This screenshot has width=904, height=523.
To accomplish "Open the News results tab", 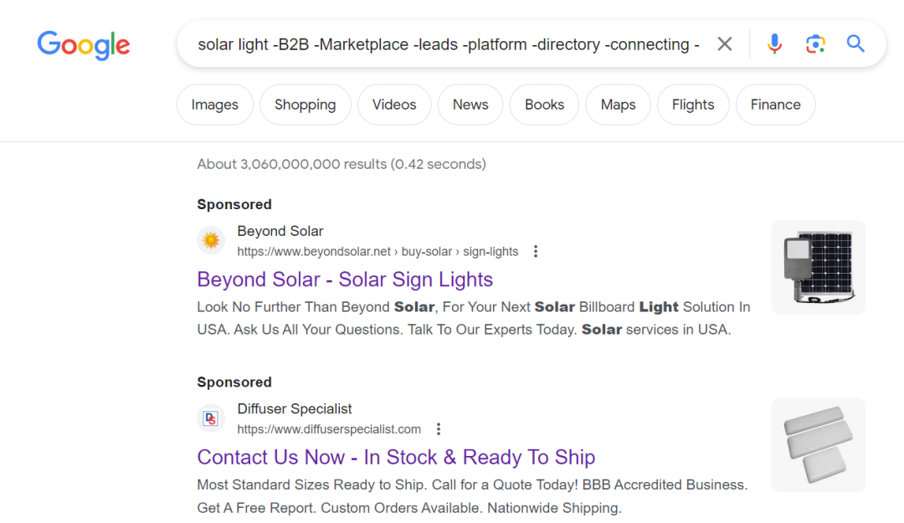I will pos(470,105).
